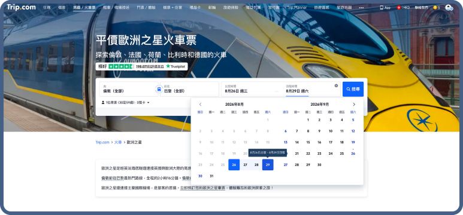The height and width of the screenshot is (215, 463).
Task: Click the blue 搜尋 search button
Action: click(x=353, y=89)
